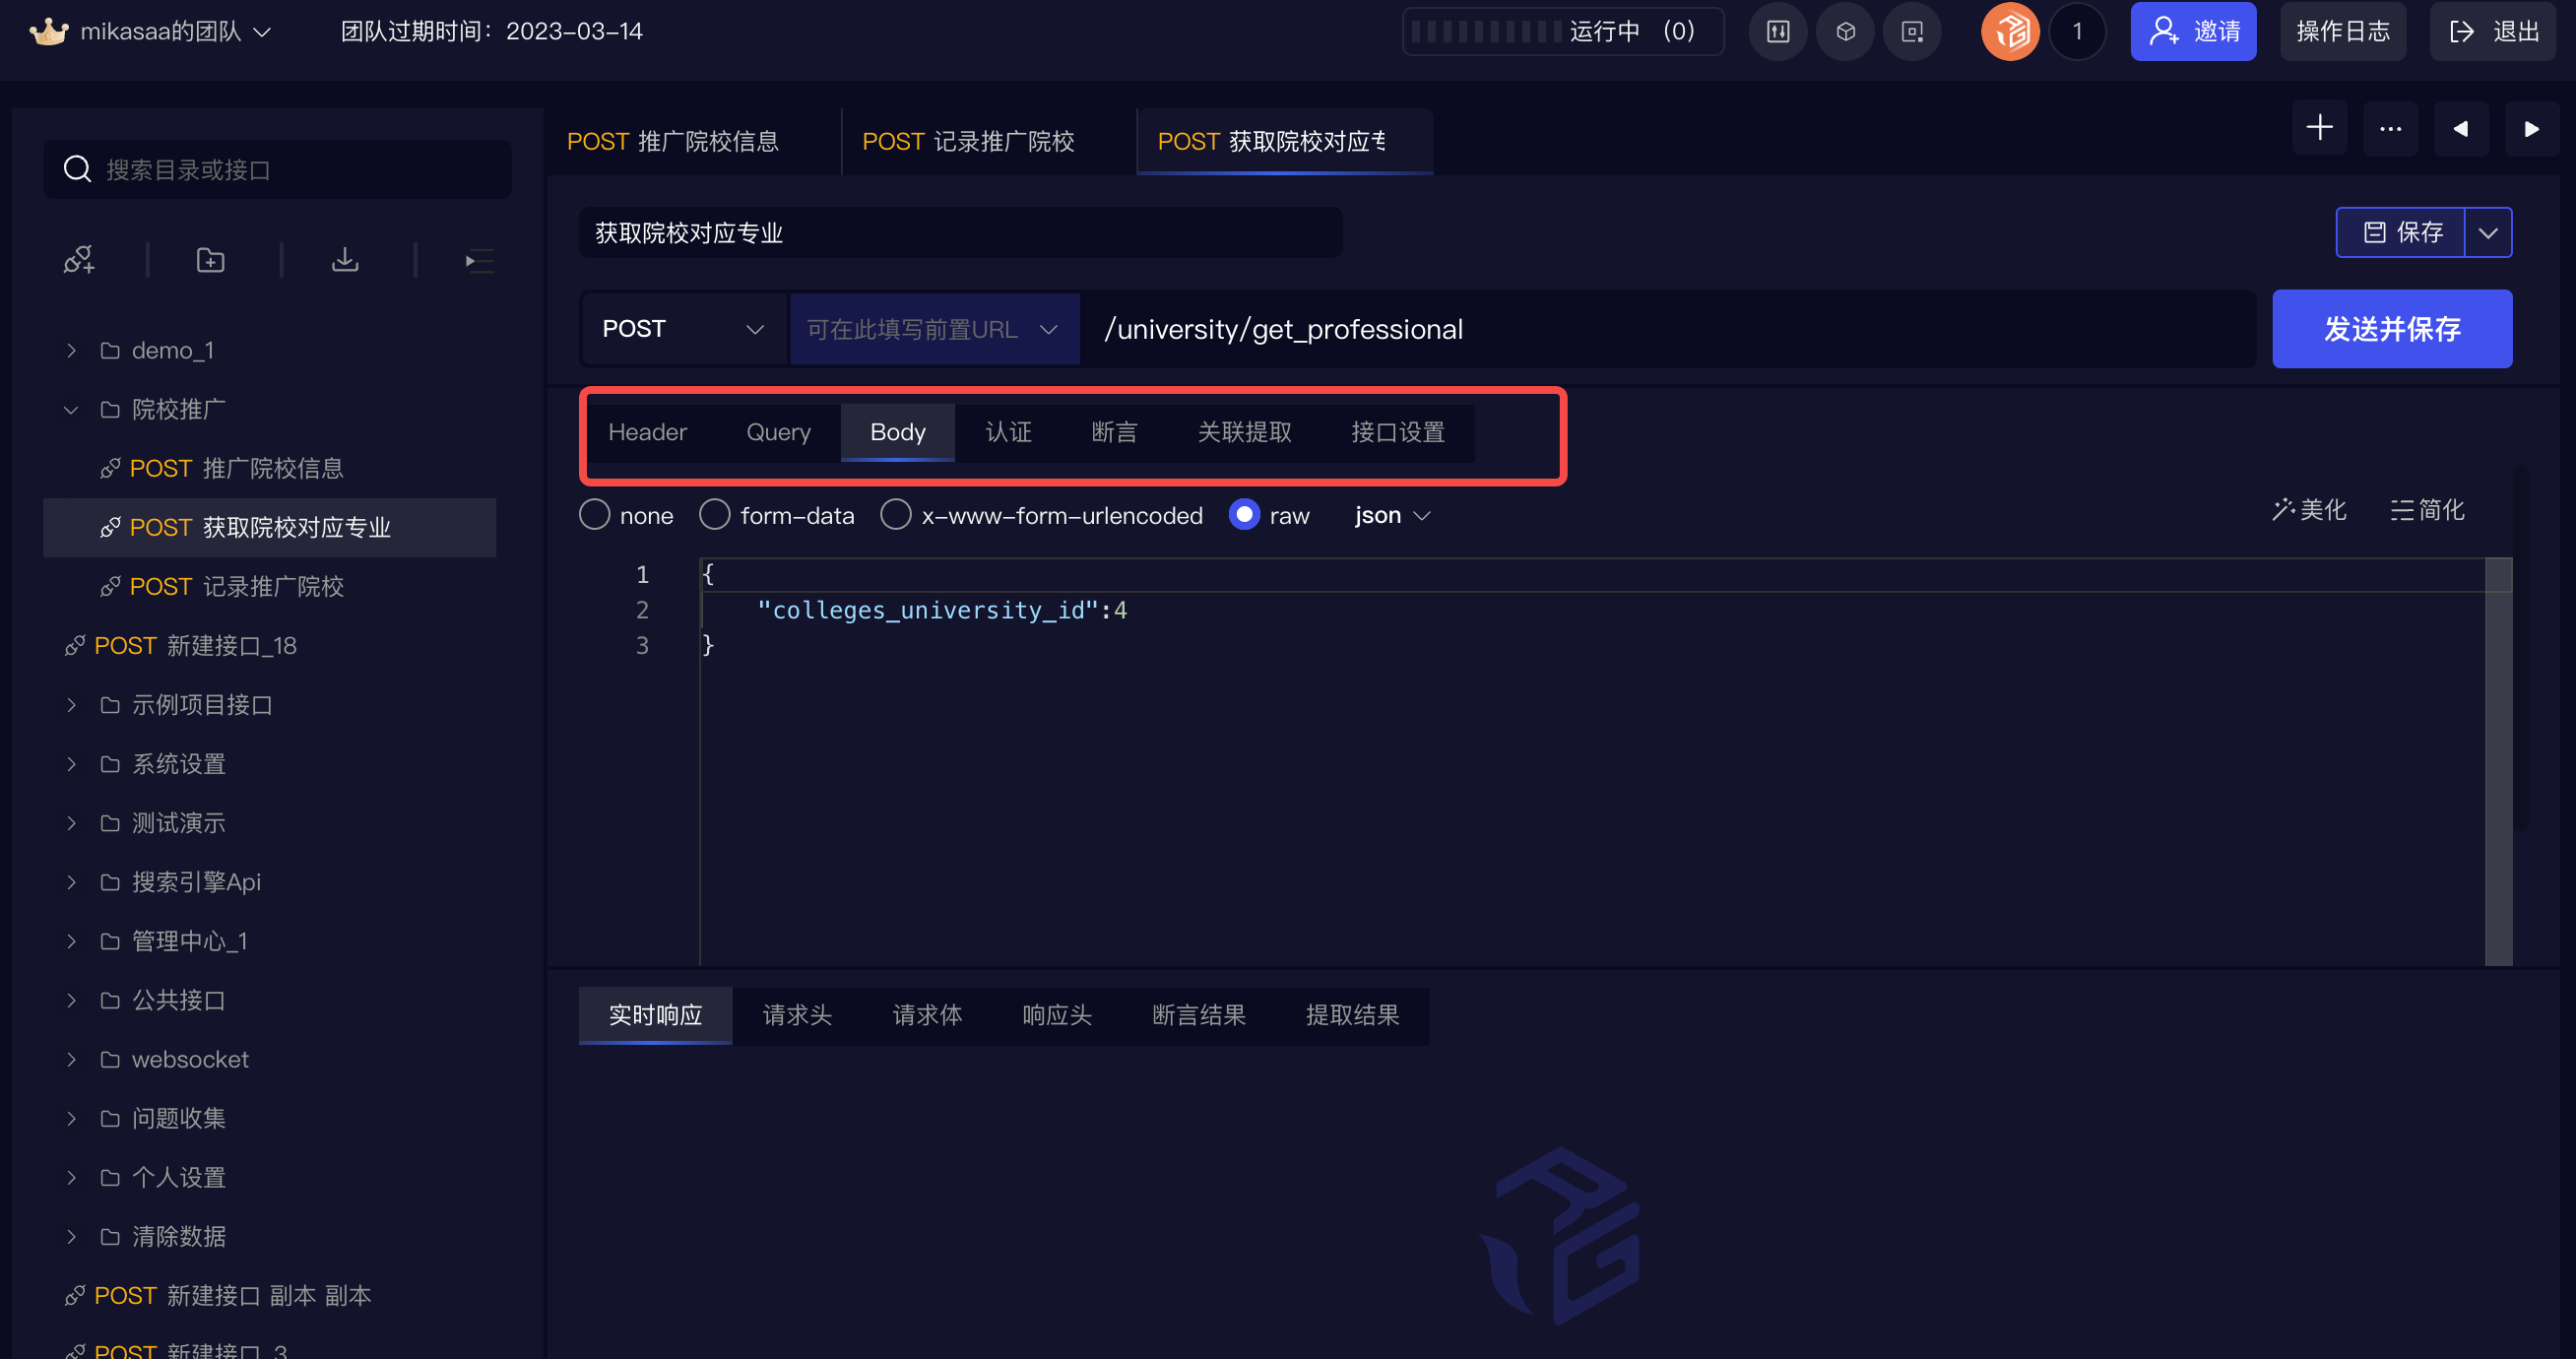Viewport: 2576px width, 1359px height.
Task: Select x-www-form-urlencoded radio button
Action: click(x=896, y=514)
